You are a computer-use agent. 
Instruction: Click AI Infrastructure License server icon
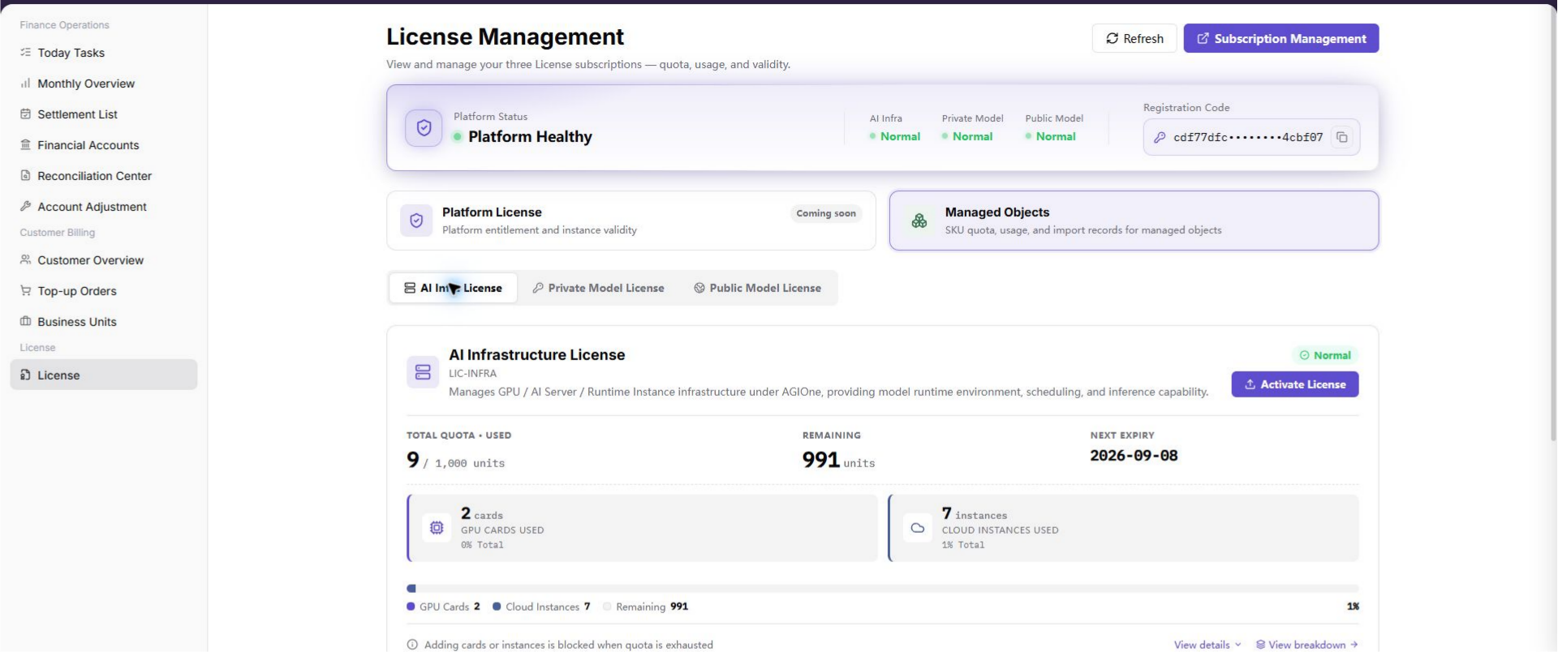click(423, 372)
